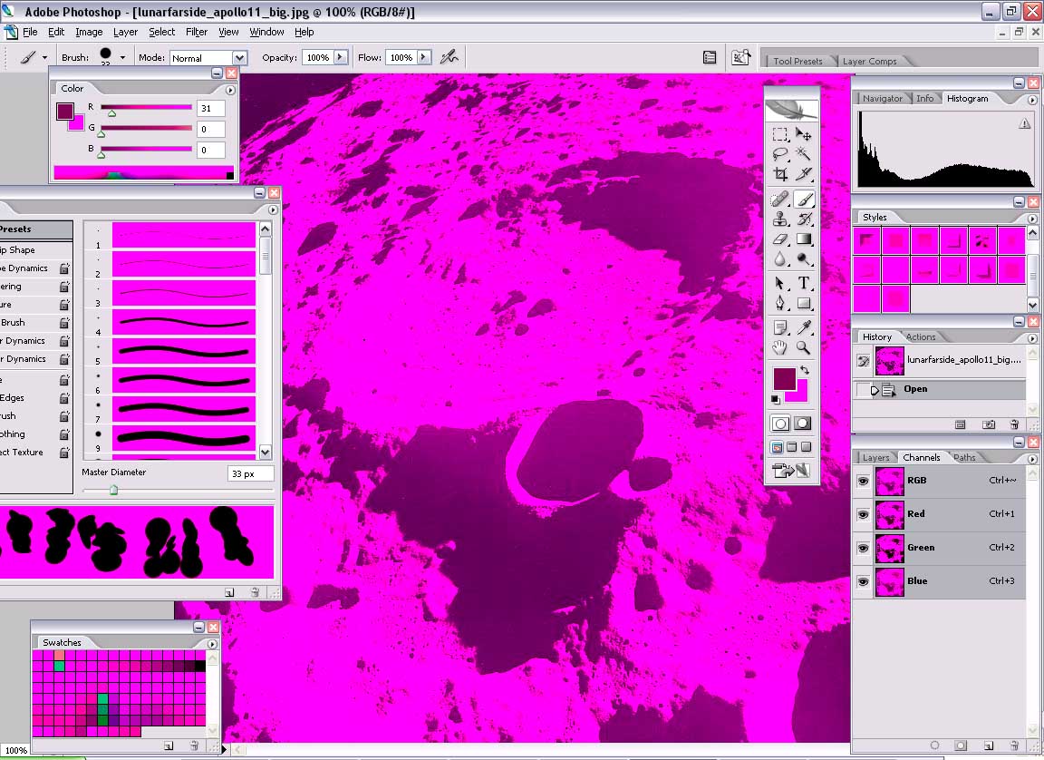Hide the Red channel
1044x760 pixels.
(863, 514)
